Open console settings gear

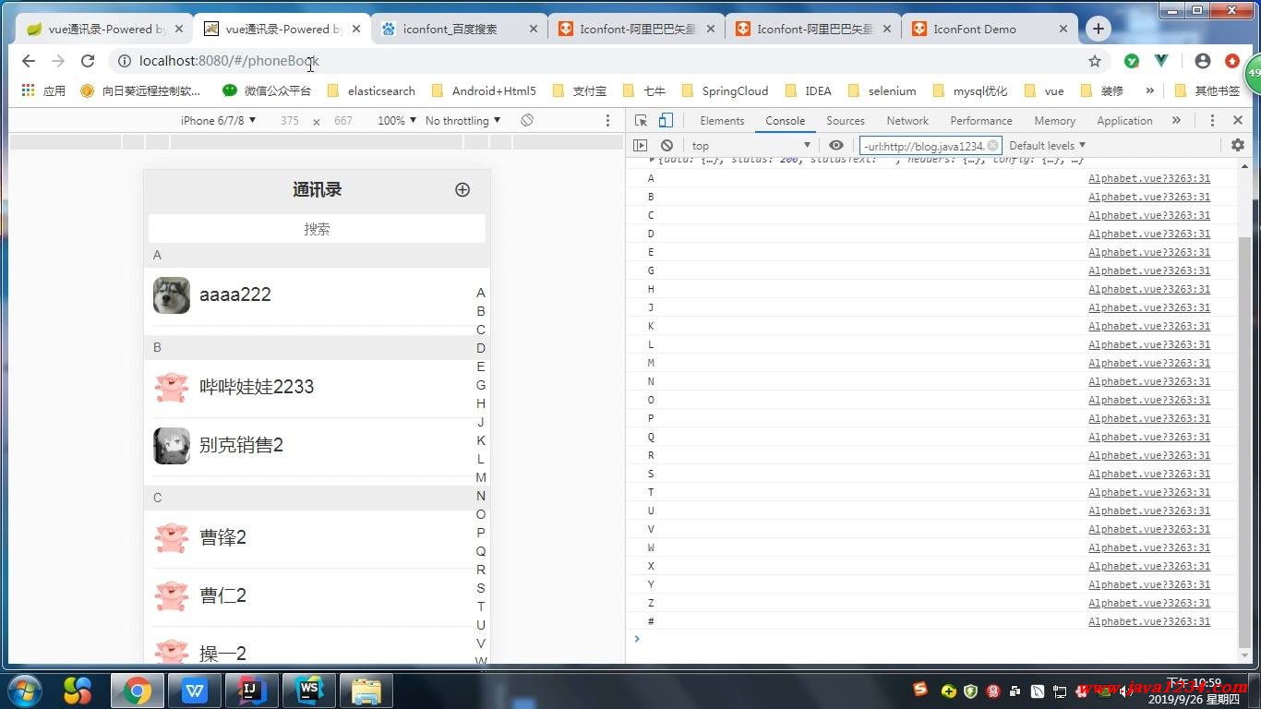pyautogui.click(x=1238, y=145)
